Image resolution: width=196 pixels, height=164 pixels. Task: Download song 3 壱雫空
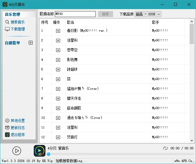point(58,50)
